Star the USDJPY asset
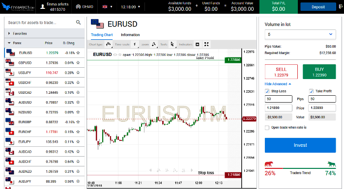Viewport: 344px width, 189px height. 78,73
